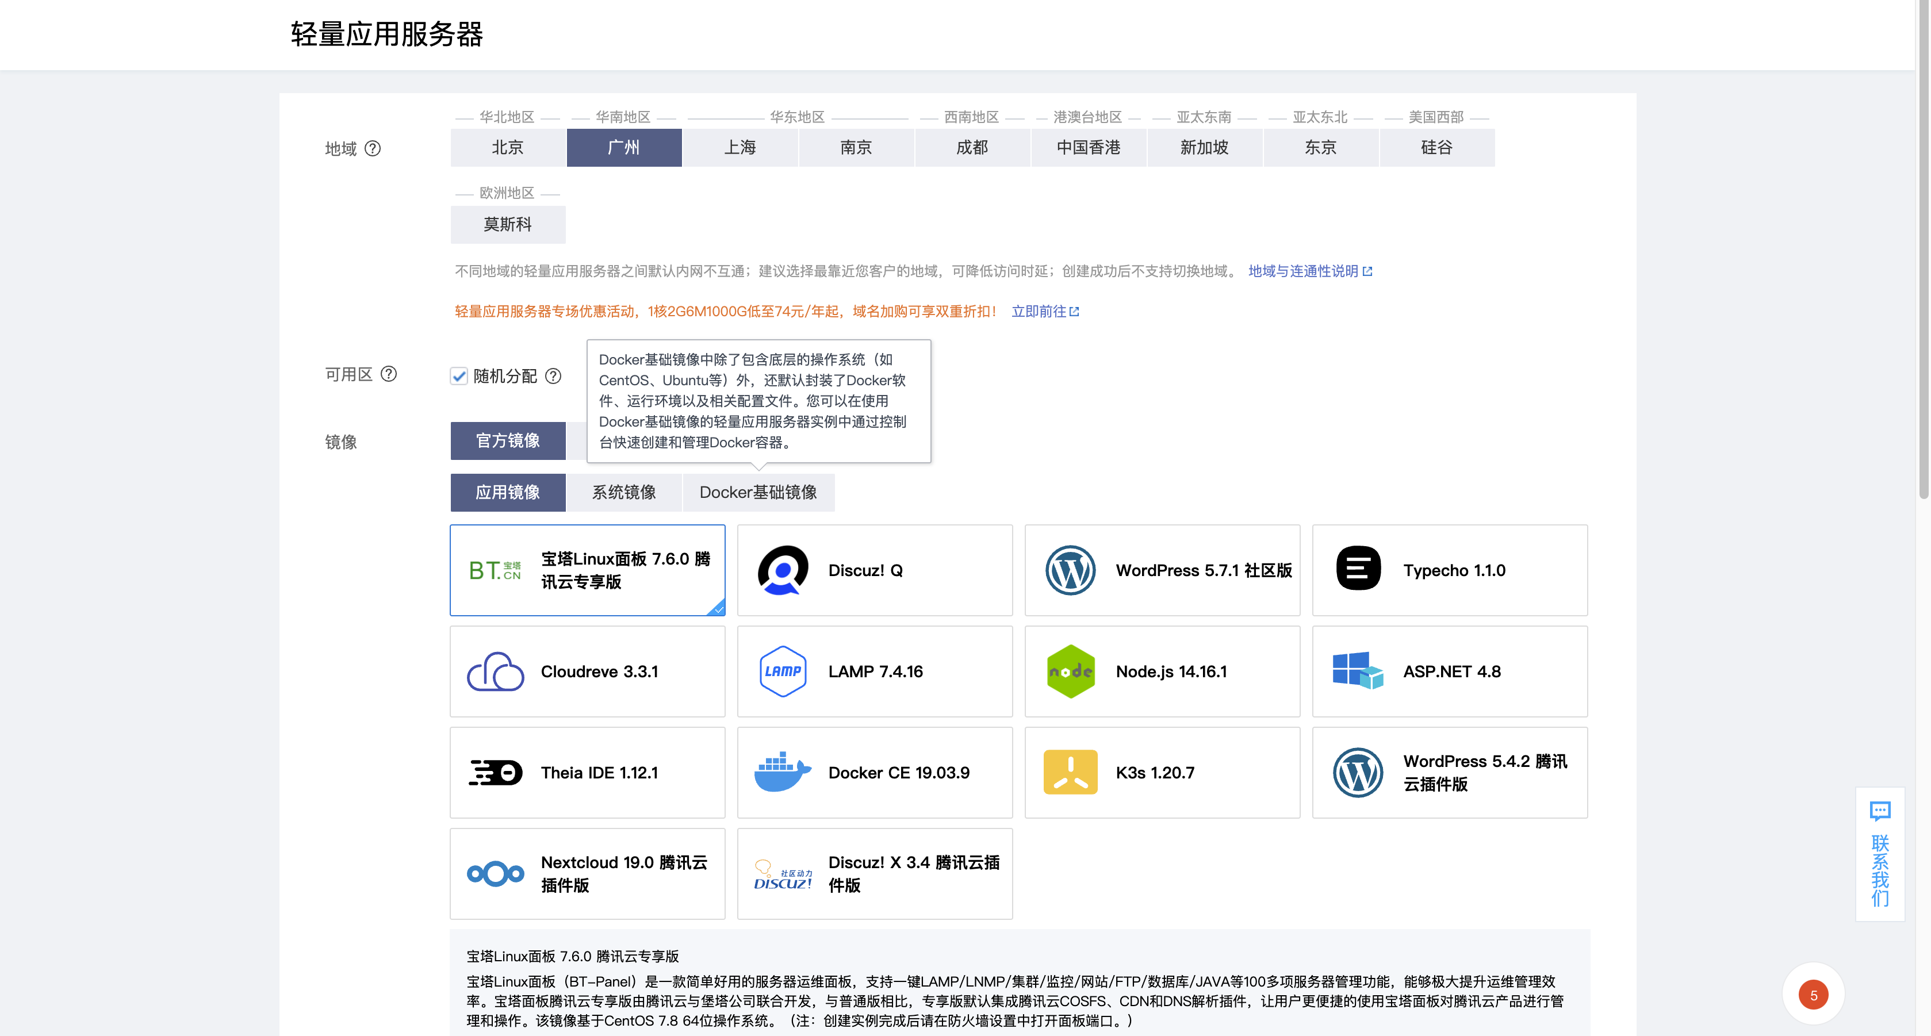
Task: Select the 中国香港 region
Action: pos(1089,148)
